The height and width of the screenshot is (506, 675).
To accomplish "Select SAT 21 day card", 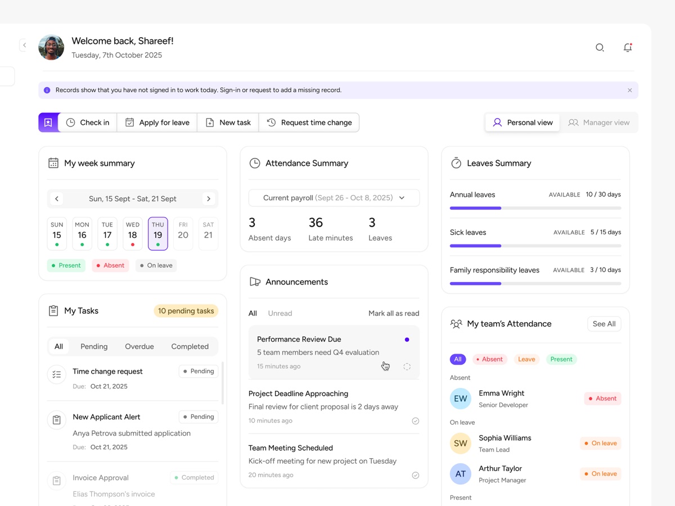I will (x=208, y=233).
